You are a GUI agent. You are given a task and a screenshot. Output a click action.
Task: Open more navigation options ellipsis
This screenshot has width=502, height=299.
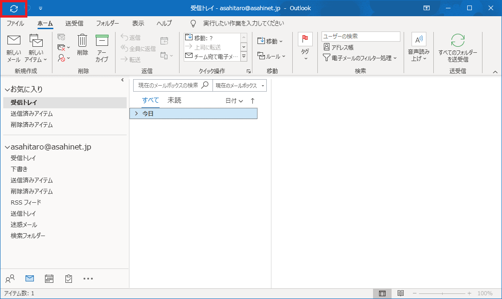coord(88,279)
